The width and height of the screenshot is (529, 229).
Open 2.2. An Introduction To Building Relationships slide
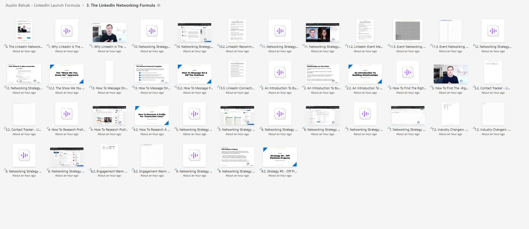click(x=365, y=74)
